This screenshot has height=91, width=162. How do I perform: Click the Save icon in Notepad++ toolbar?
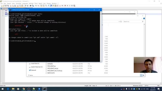point(6,6)
